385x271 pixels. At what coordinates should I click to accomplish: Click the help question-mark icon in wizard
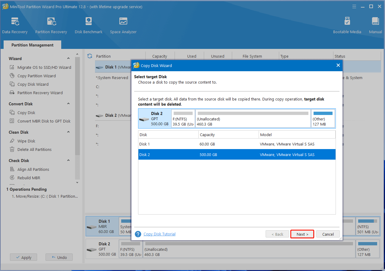[x=138, y=234]
